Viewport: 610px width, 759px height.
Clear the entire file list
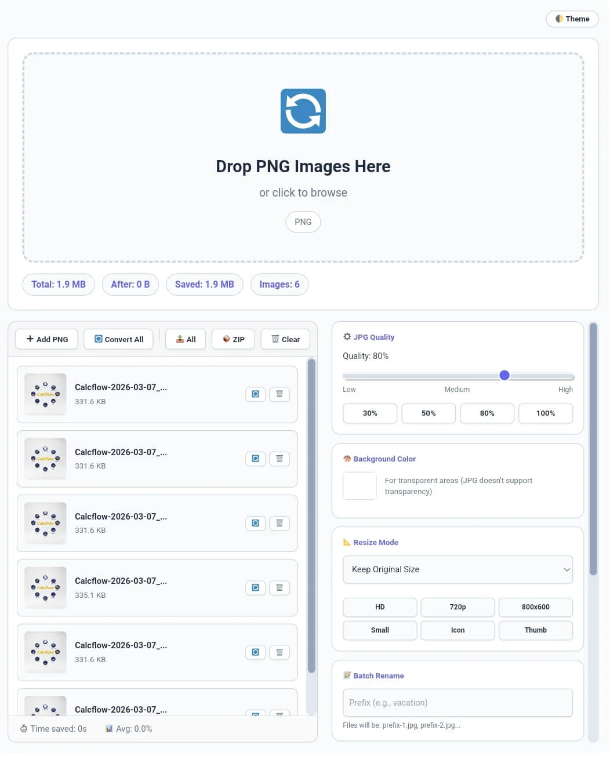[285, 339]
